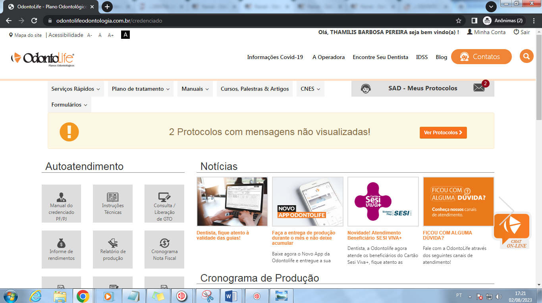Open the Anônimas (2) incognito indicator
This screenshot has width=542, height=303.
pos(503,21)
